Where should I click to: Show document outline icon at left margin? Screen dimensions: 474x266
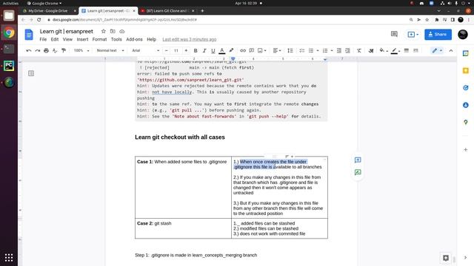pos(31,73)
